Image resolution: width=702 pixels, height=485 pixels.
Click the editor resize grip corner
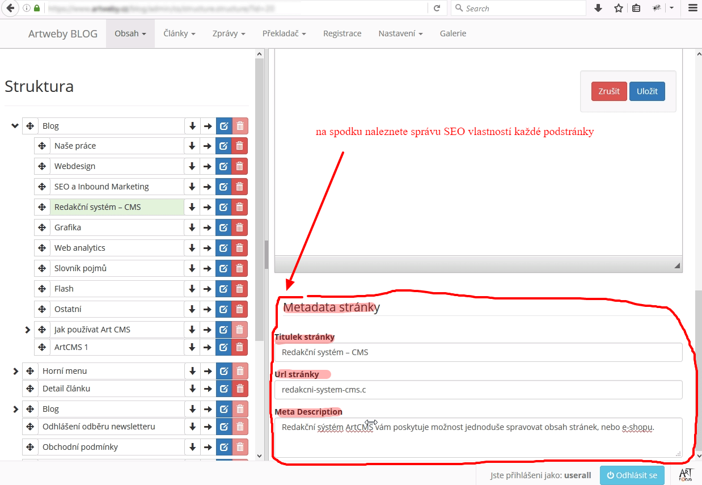tap(677, 266)
